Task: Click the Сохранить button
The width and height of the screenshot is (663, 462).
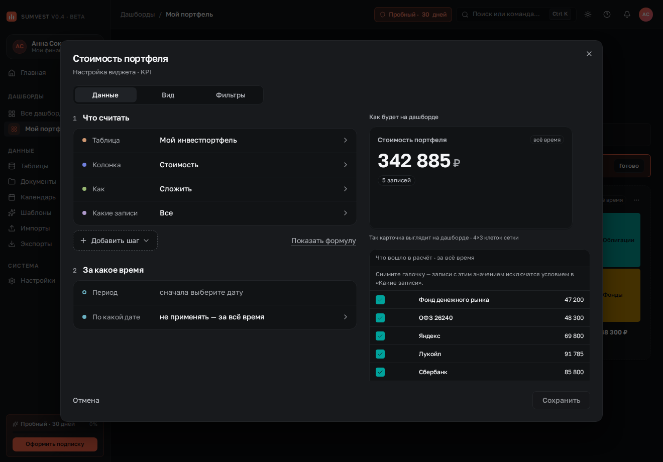Action: click(561, 400)
